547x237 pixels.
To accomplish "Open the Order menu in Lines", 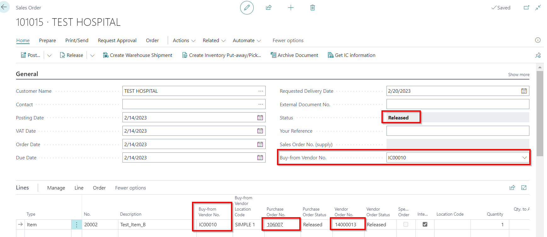I will (x=99, y=188).
